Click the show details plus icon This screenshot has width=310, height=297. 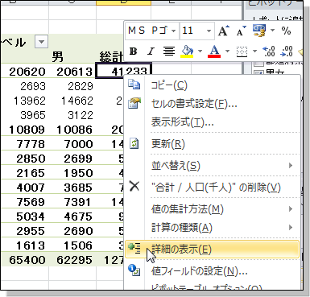134,249
